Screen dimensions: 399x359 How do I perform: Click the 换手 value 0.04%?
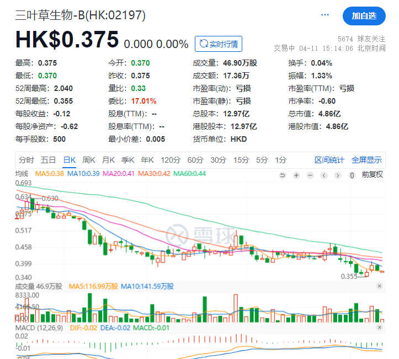tap(322, 63)
